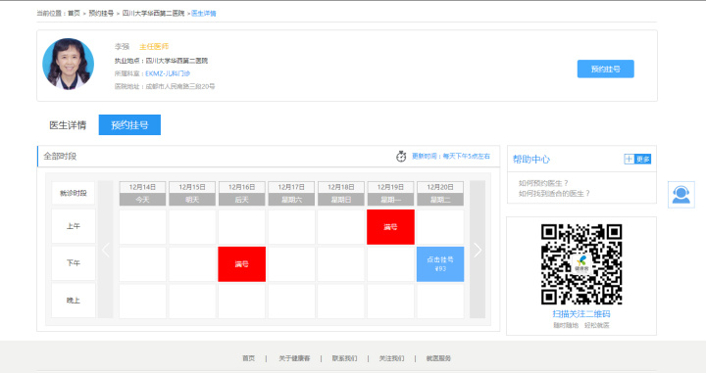The image size is (706, 373).
Task: Click the stopwatch icon beside update time
Action: click(401, 157)
